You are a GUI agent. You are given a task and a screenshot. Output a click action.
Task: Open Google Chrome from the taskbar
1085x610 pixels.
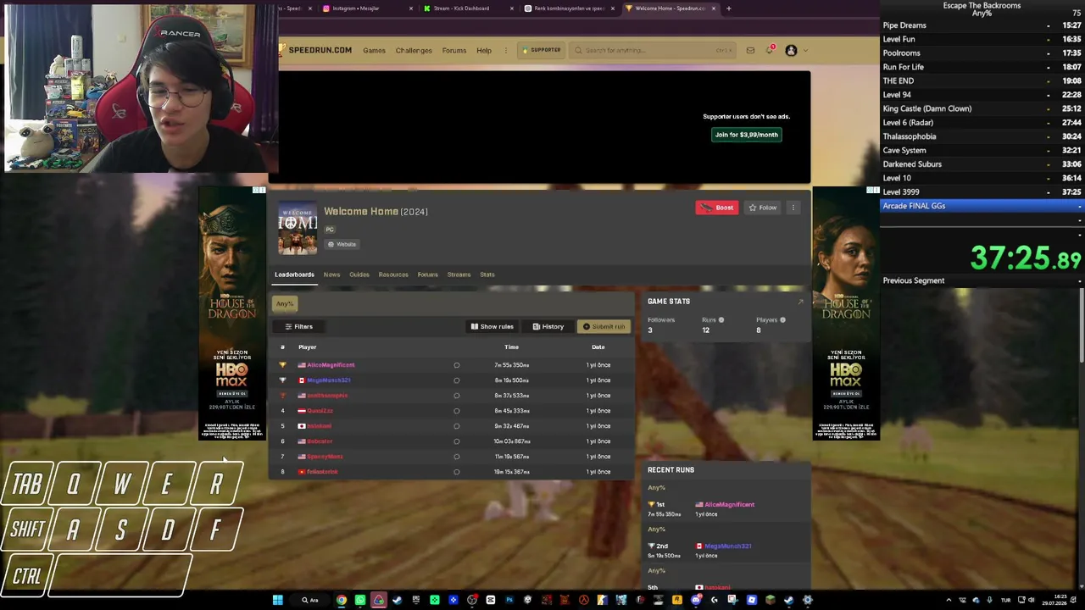click(x=342, y=600)
